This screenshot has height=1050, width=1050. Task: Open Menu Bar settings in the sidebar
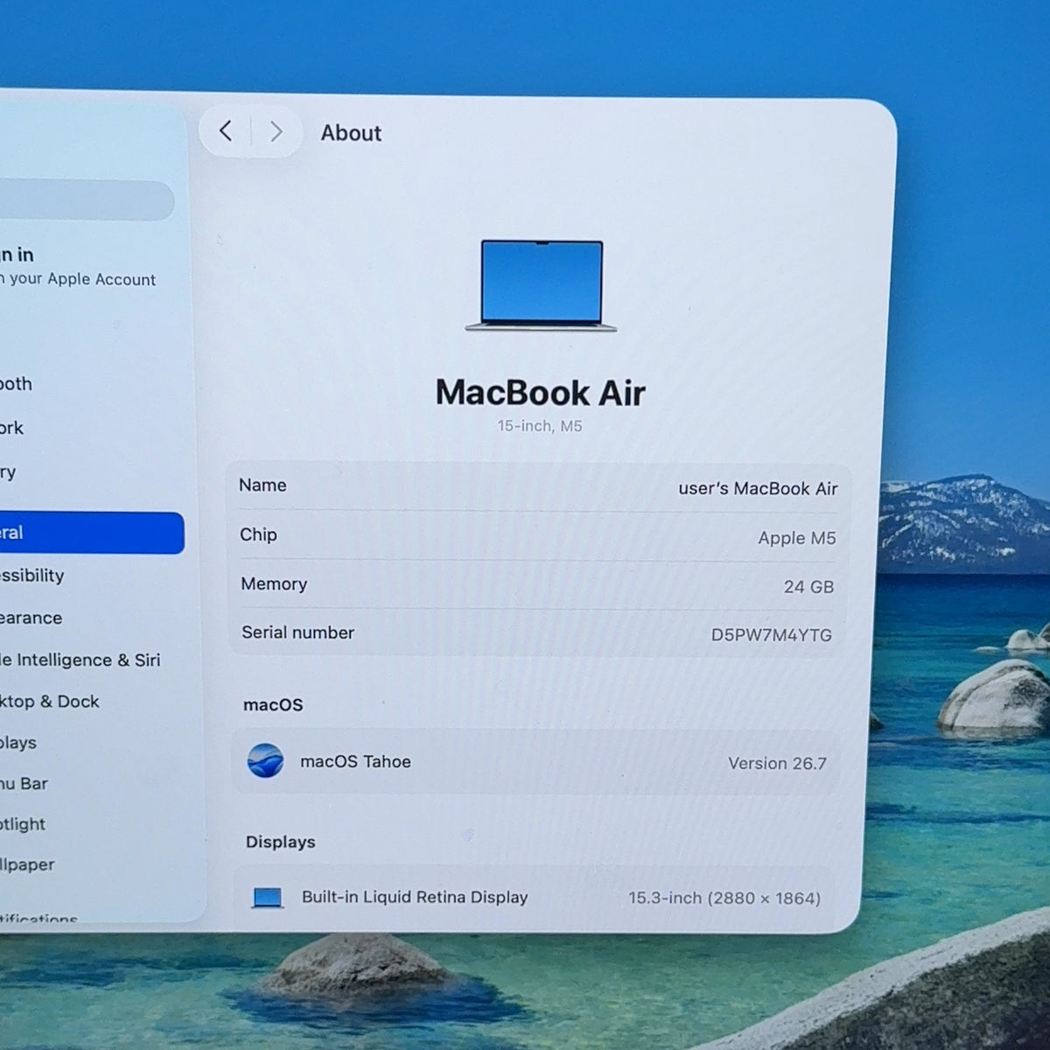click(x=24, y=783)
